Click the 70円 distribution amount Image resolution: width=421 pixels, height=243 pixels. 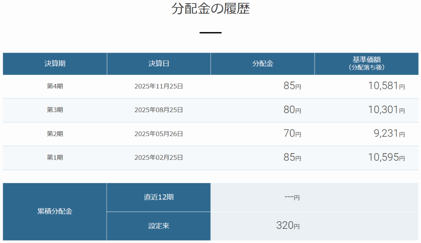(292, 134)
